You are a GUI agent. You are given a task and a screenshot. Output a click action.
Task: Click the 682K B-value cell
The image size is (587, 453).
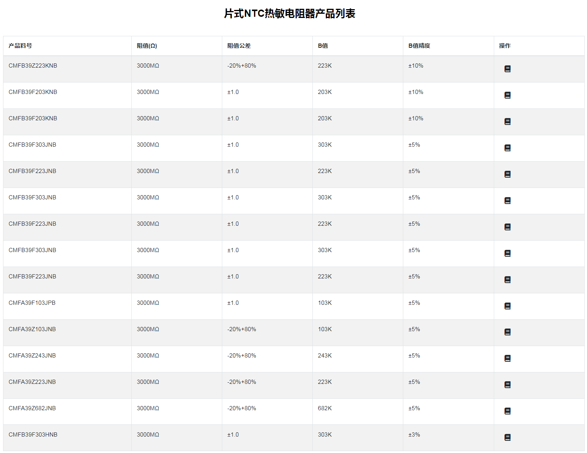pos(325,408)
